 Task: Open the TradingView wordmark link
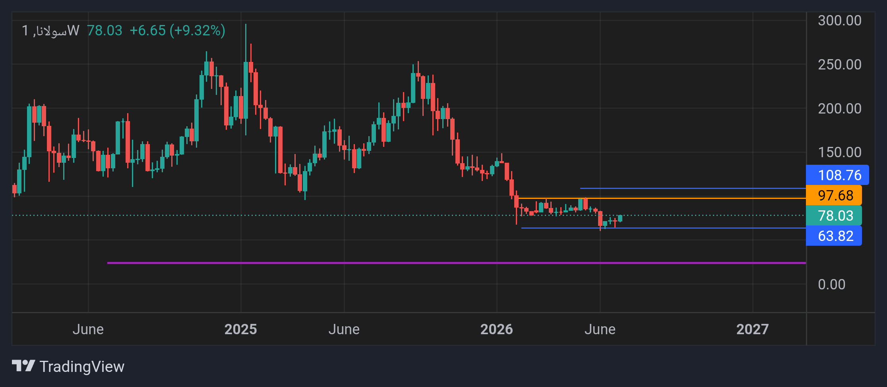[82, 366]
